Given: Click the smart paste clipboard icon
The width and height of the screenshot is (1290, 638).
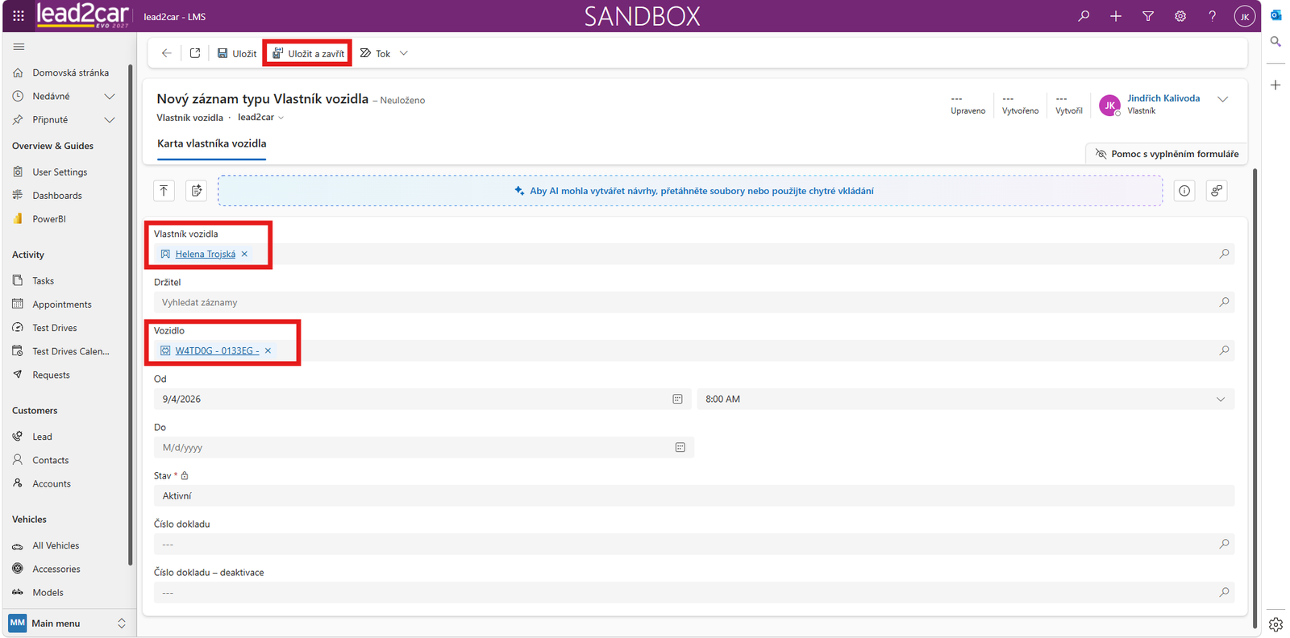Looking at the screenshot, I should click(197, 191).
